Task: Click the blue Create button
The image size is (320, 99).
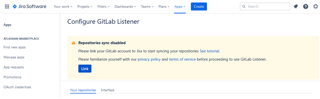Action: (199, 6)
